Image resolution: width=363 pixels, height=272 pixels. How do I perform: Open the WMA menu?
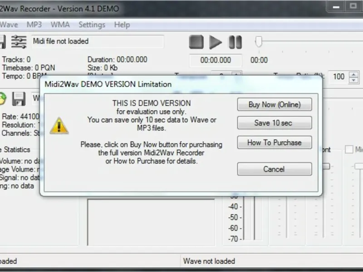pyautogui.click(x=60, y=24)
